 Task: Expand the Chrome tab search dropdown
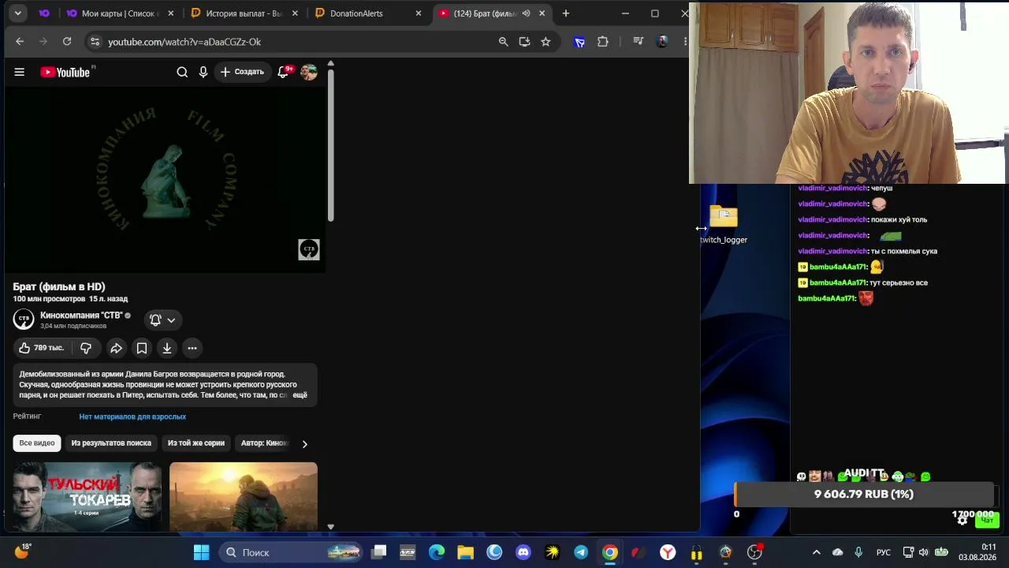click(x=17, y=13)
